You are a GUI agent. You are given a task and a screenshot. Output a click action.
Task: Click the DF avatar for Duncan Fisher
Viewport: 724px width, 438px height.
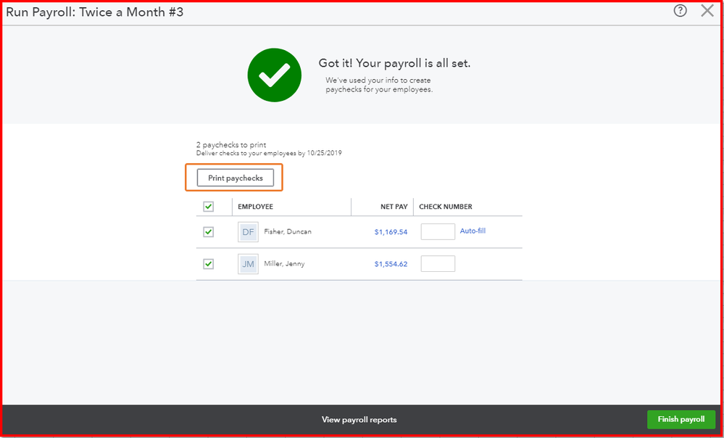click(x=248, y=232)
